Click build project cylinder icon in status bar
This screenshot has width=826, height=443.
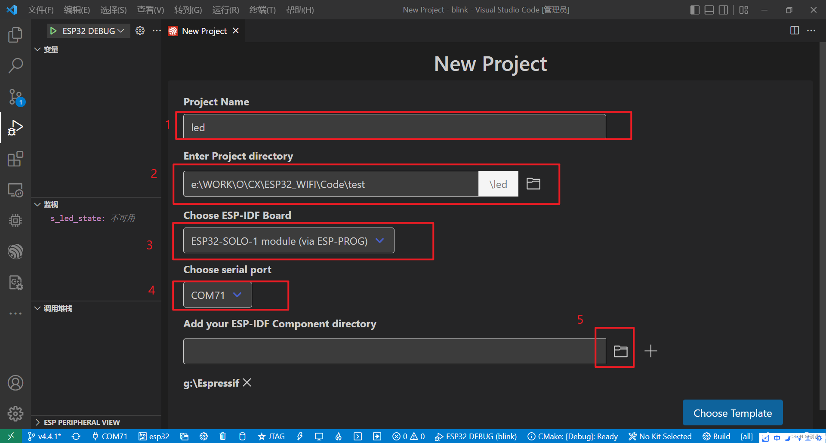242,436
